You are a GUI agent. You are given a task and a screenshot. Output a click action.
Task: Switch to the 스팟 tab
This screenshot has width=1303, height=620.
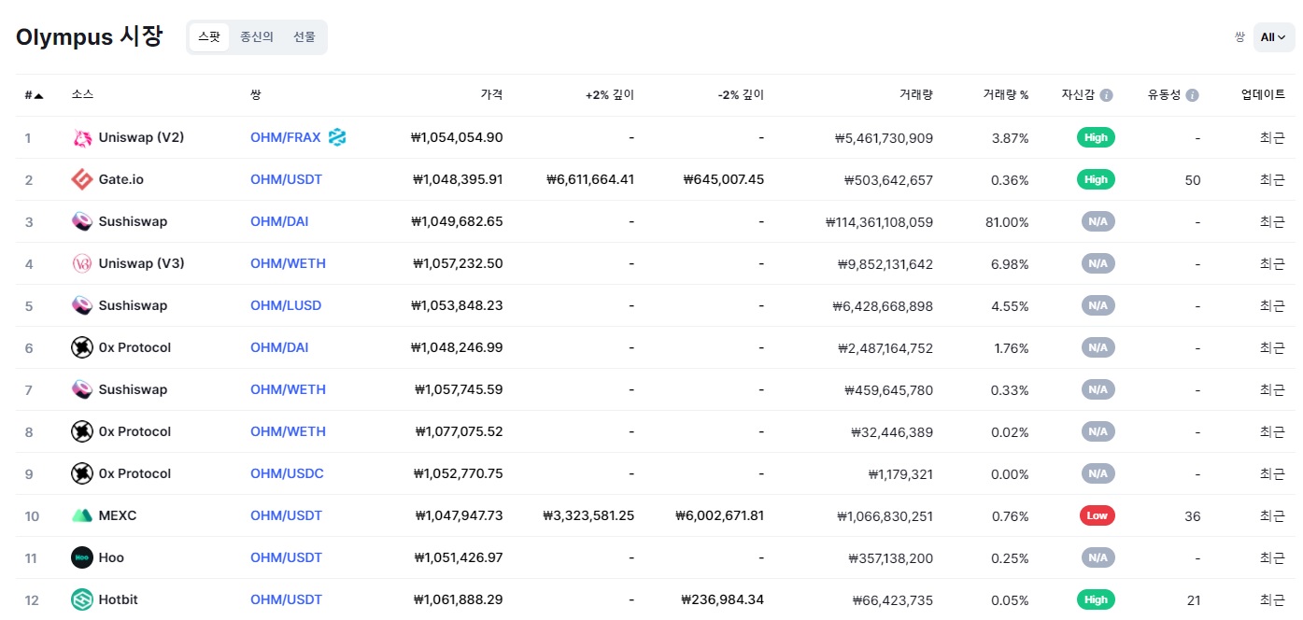tap(209, 37)
